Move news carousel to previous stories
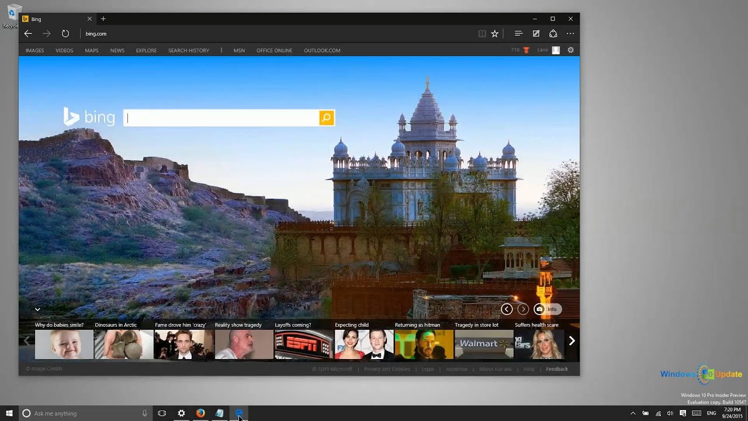The width and height of the screenshot is (748, 421). point(26,341)
